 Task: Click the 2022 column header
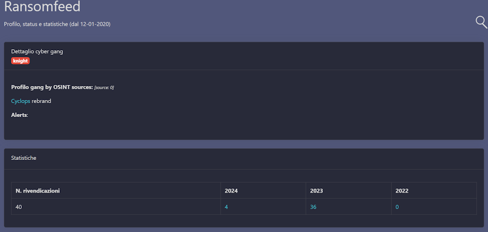[402, 191]
